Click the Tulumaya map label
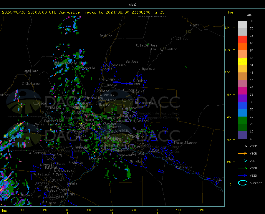The height and width of the screenshot is (214, 265). (x=110, y=85)
